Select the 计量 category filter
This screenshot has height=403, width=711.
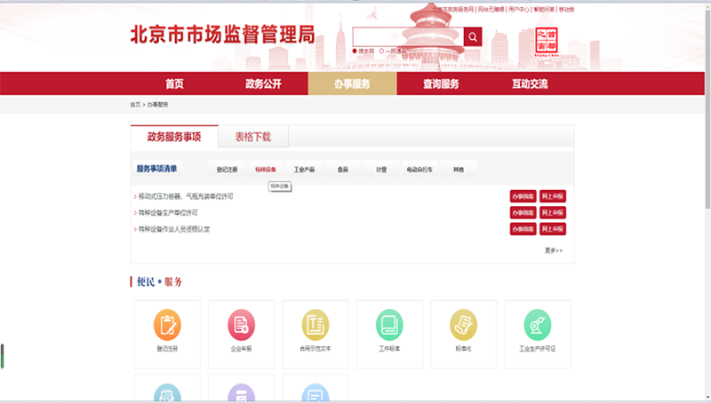pyautogui.click(x=381, y=170)
